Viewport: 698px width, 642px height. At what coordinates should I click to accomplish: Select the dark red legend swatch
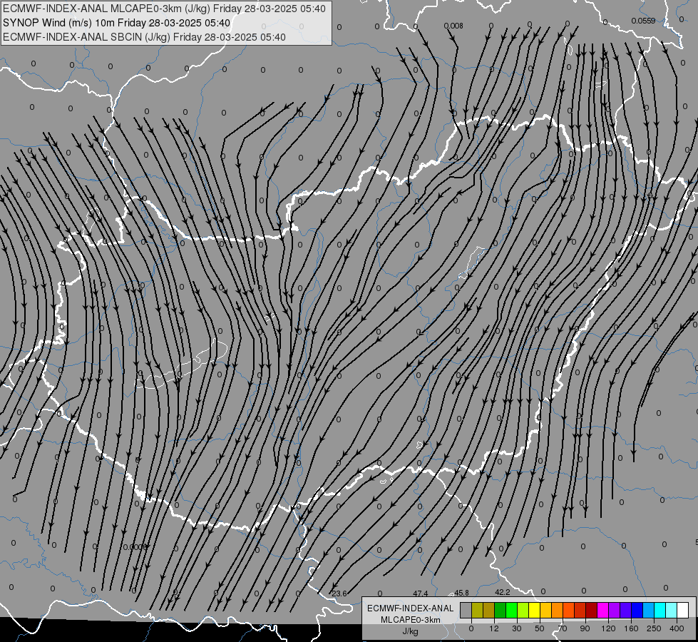coord(591,610)
